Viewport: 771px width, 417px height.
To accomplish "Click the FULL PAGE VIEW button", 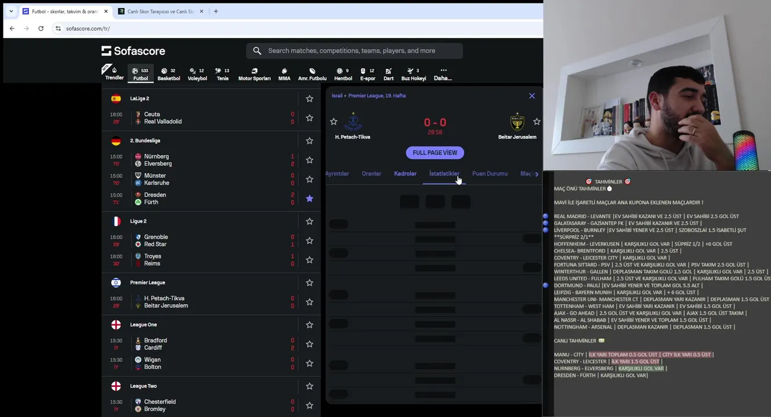I will 435,153.
